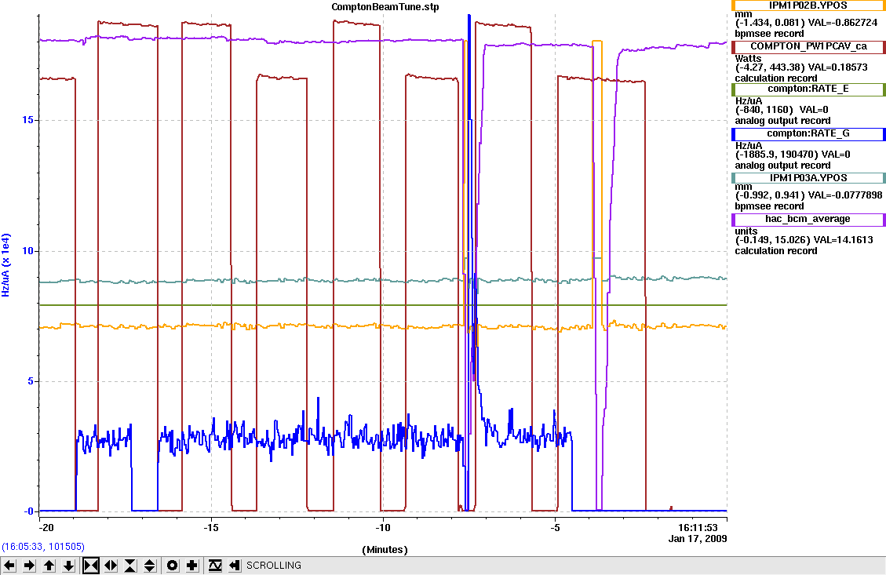Select the IPM1P02B.YPOS legend entry

coord(808,5)
